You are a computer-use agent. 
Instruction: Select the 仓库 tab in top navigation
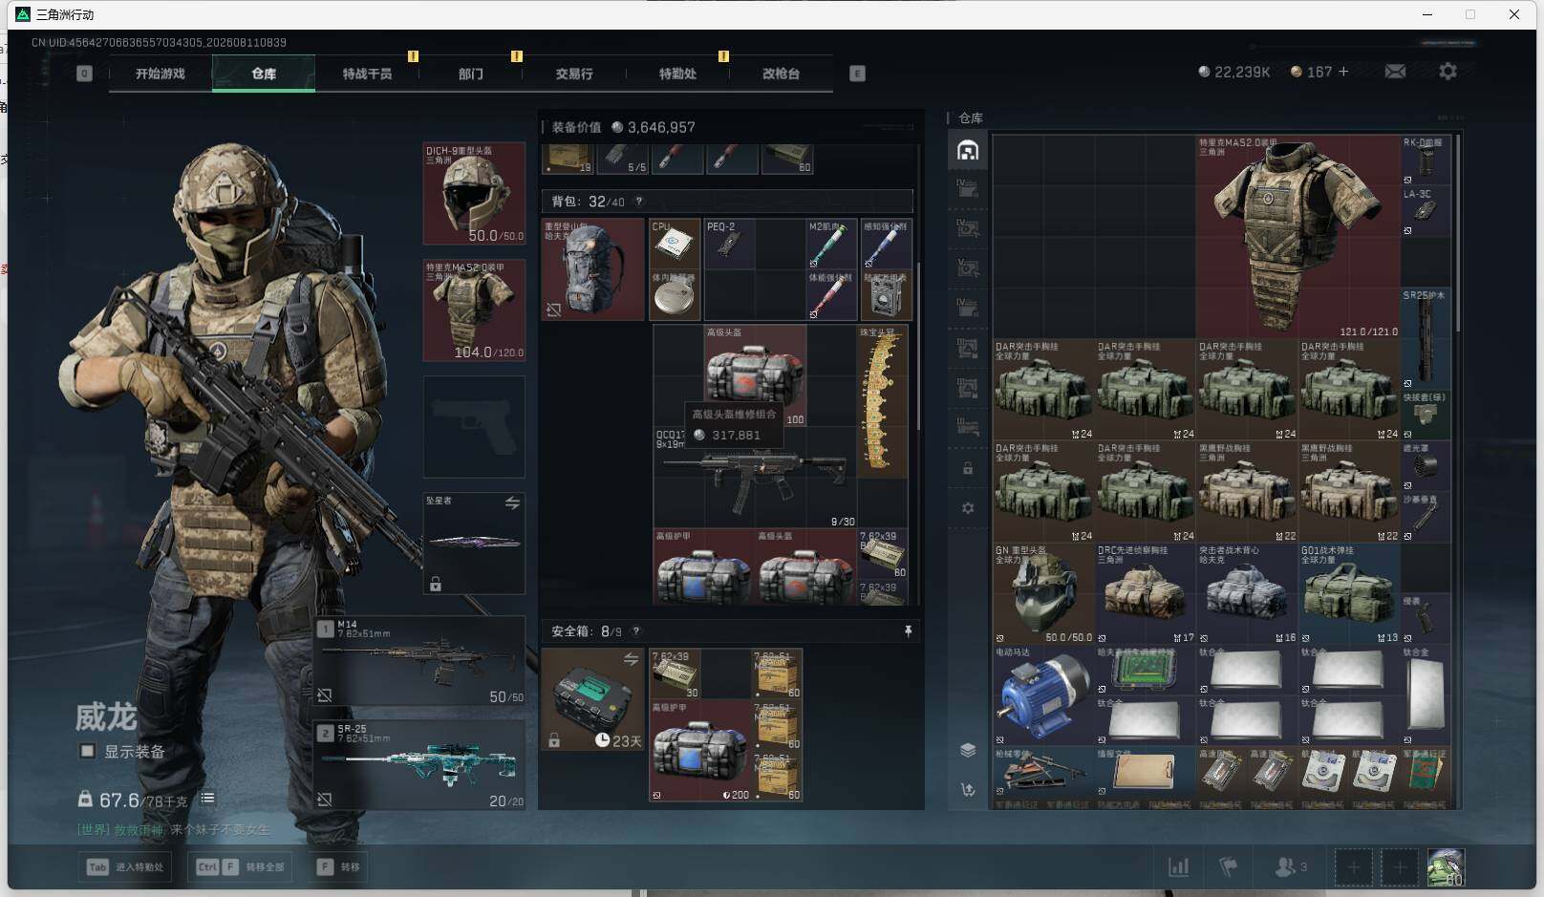tap(264, 74)
